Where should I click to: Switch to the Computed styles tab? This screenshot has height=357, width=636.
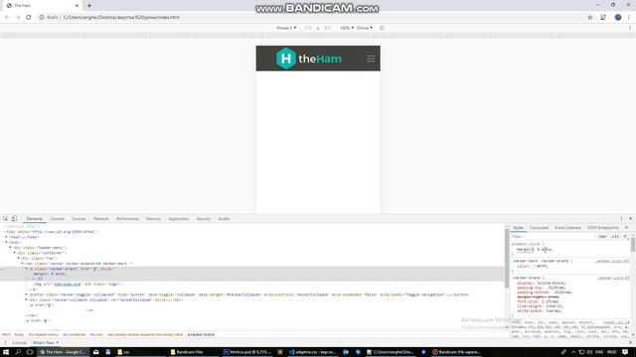tap(539, 227)
